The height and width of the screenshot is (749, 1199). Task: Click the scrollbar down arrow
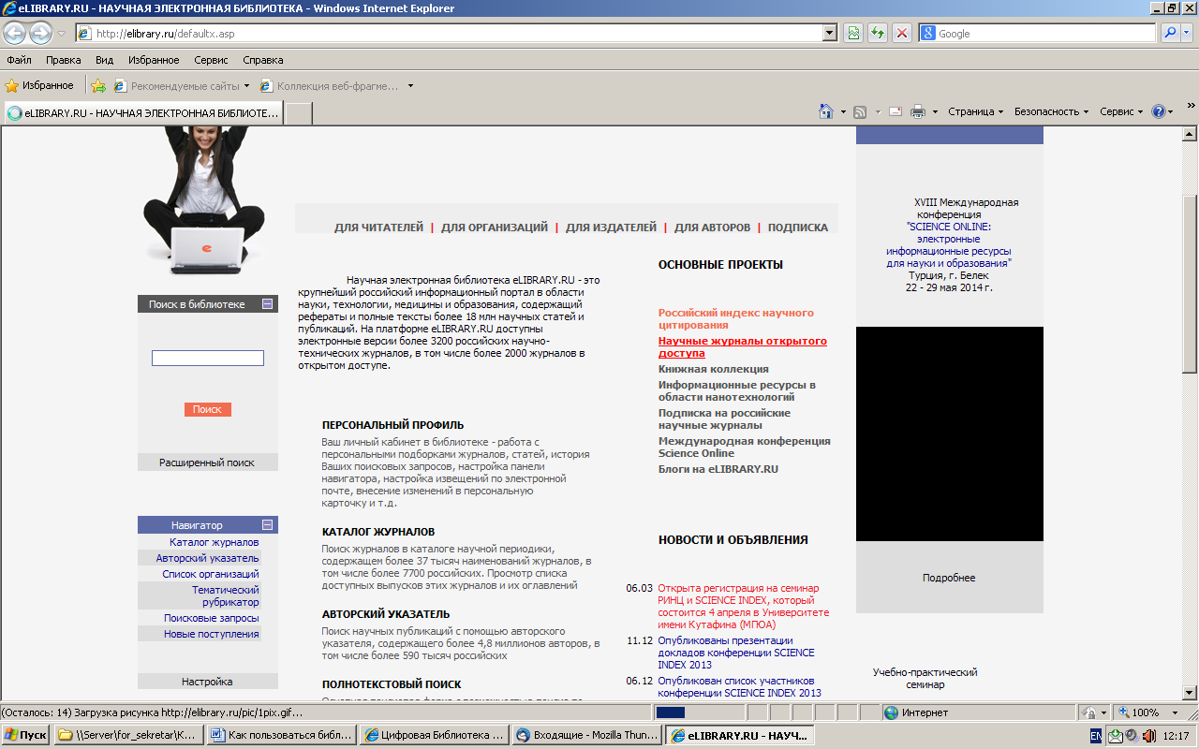click(x=1190, y=693)
